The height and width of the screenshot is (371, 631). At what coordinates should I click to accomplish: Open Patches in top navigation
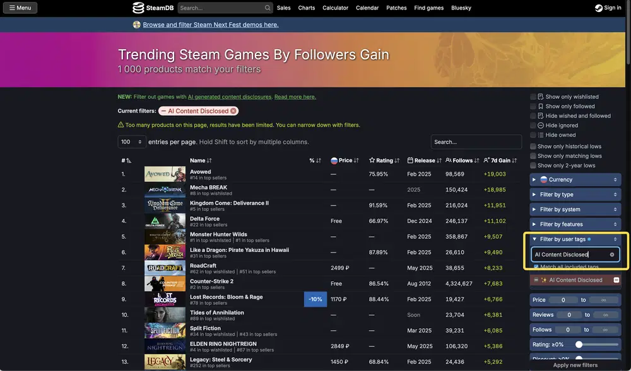396,8
